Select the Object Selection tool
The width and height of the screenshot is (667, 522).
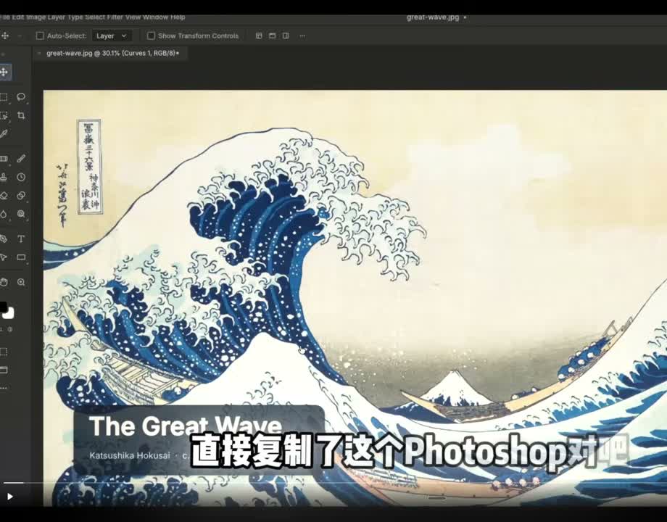pyautogui.click(x=4, y=116)
